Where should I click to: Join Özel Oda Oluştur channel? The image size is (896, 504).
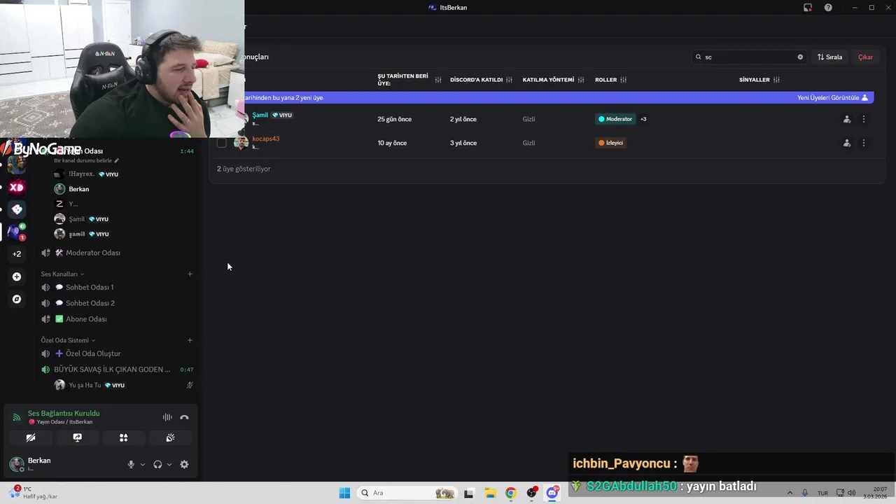[x=87, y=353]
